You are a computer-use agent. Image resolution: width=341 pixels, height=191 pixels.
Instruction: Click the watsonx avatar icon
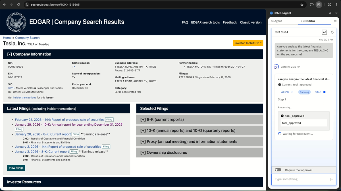click(276, 67)
